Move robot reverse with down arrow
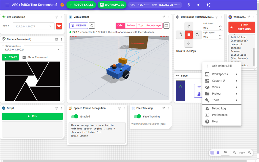This screenshot has width=259, height=162. (189, 43)
